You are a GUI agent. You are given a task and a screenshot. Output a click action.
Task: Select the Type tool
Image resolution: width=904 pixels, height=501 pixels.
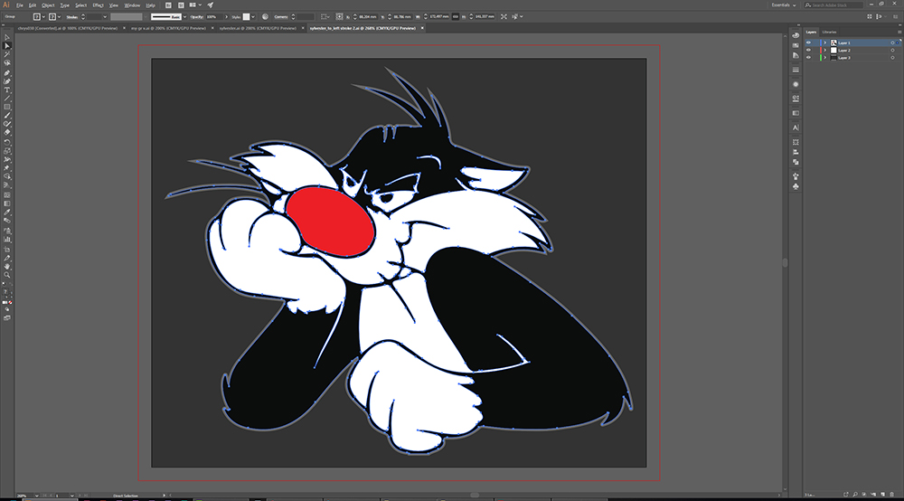point(7,90)
